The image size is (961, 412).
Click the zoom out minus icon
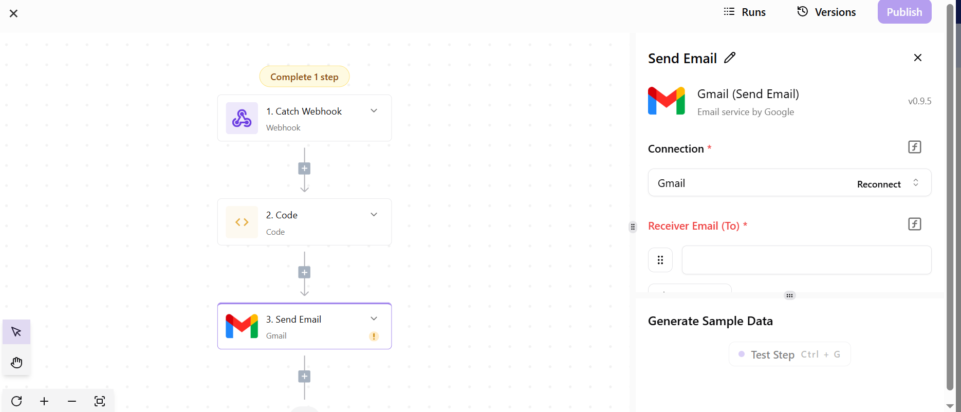[72, 401]
